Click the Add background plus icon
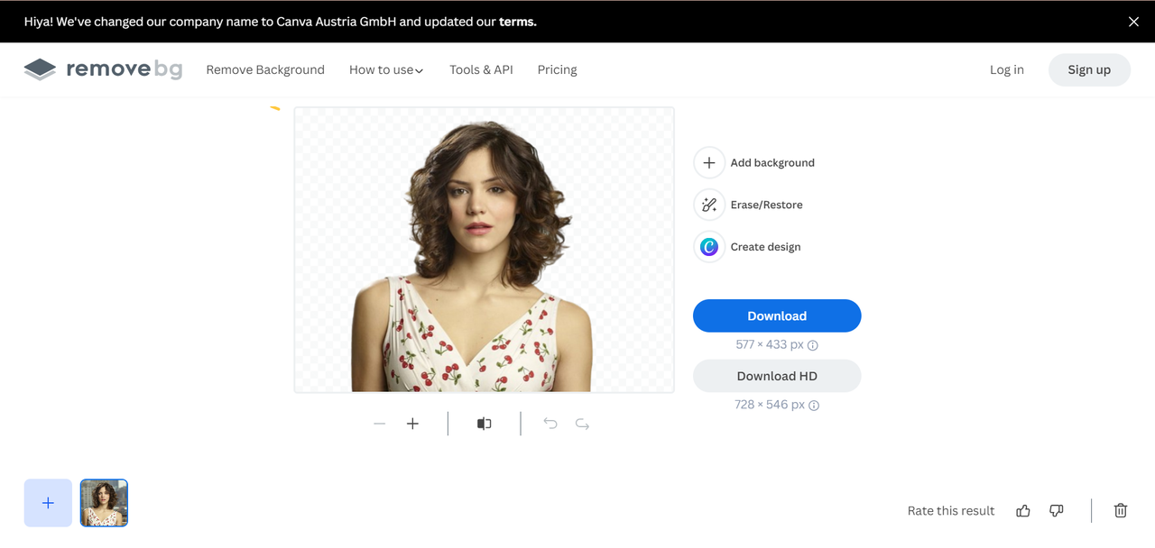The image size is (1155, 548). (709, 163)
